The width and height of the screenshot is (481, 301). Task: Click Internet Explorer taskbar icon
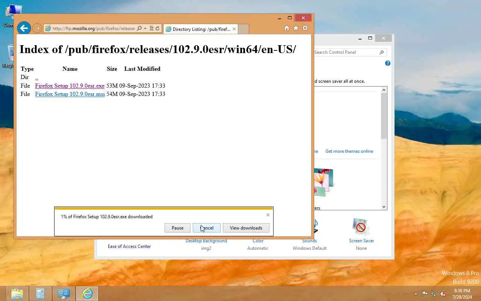pos(87,293)
